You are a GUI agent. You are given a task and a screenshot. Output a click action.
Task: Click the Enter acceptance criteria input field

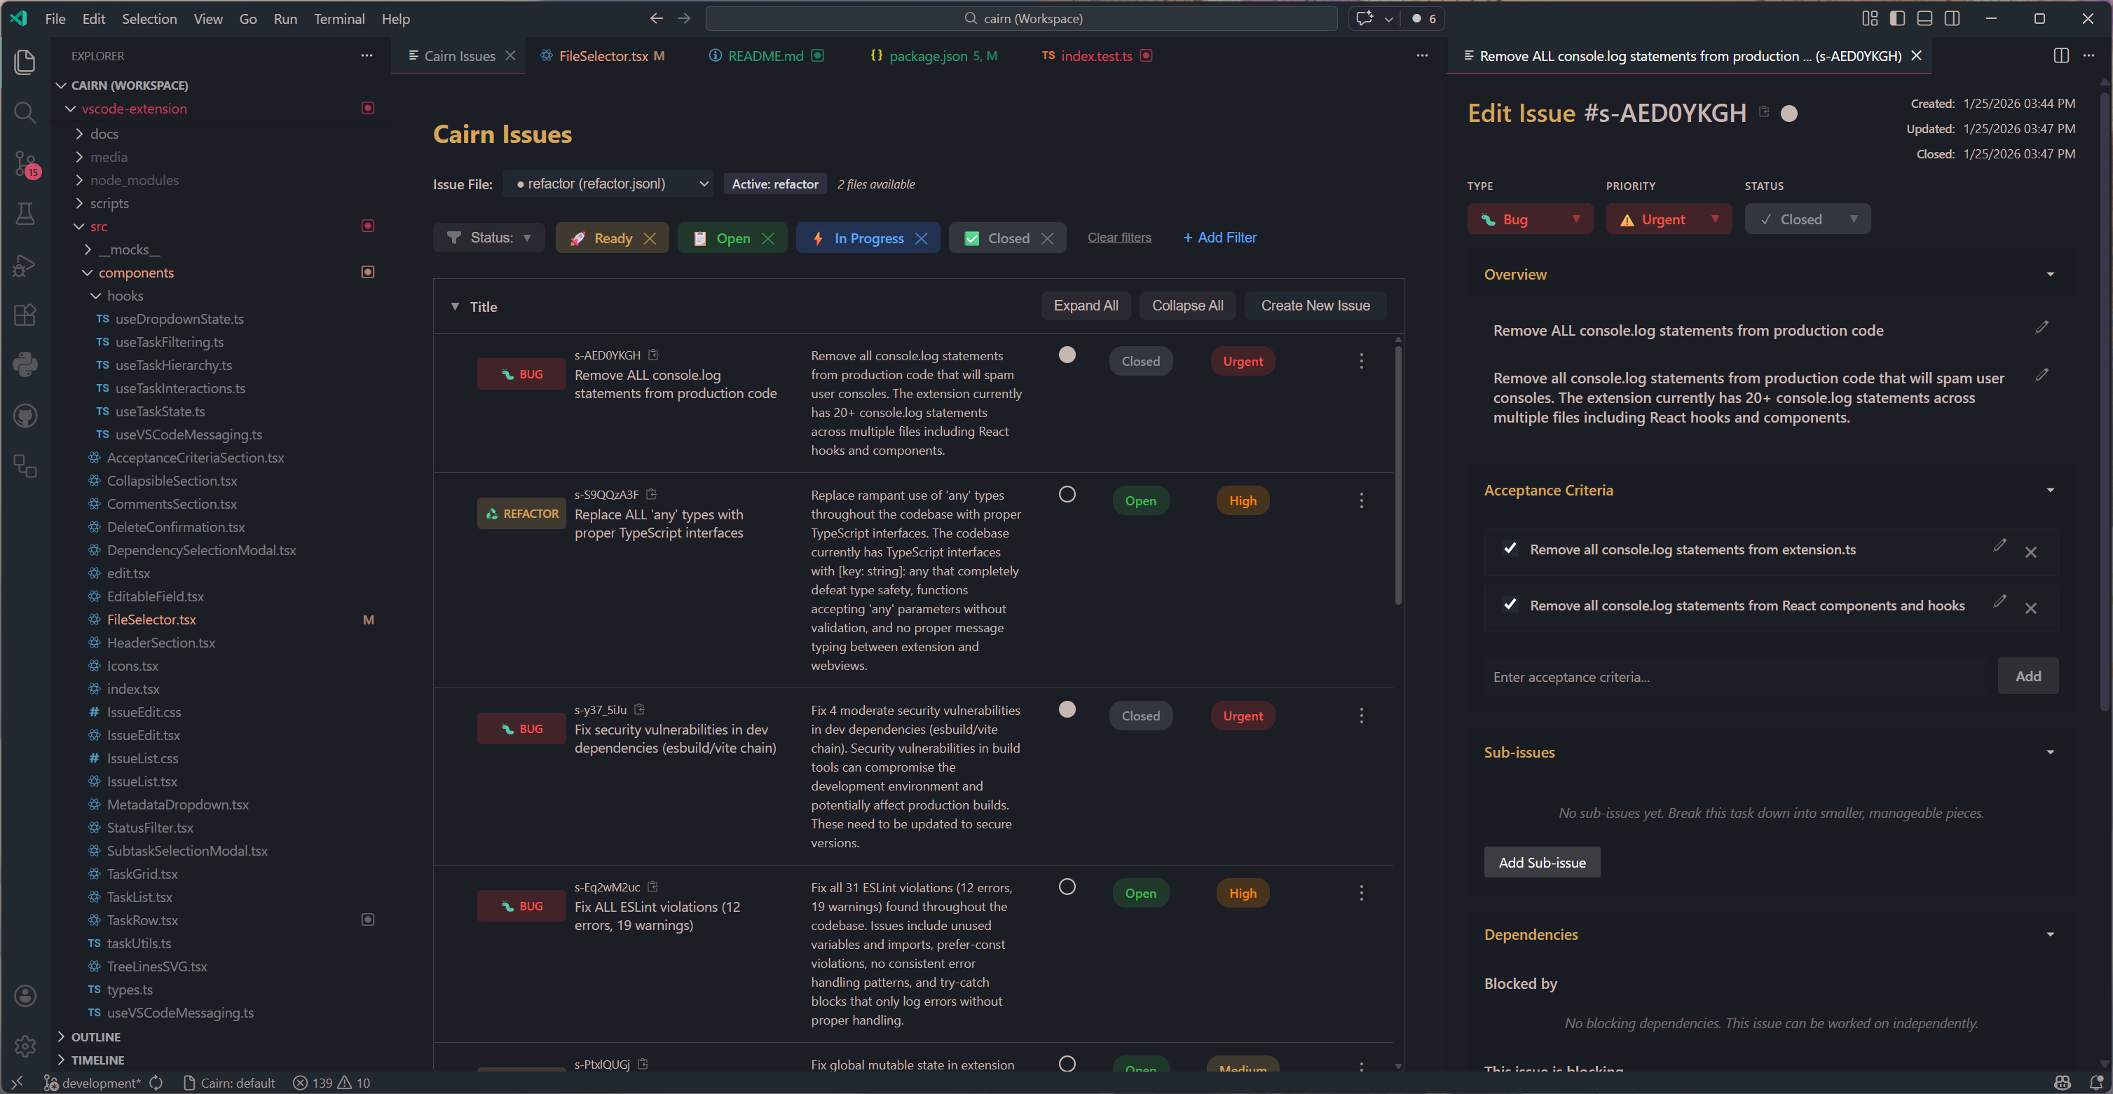(x=1739, y=676)
